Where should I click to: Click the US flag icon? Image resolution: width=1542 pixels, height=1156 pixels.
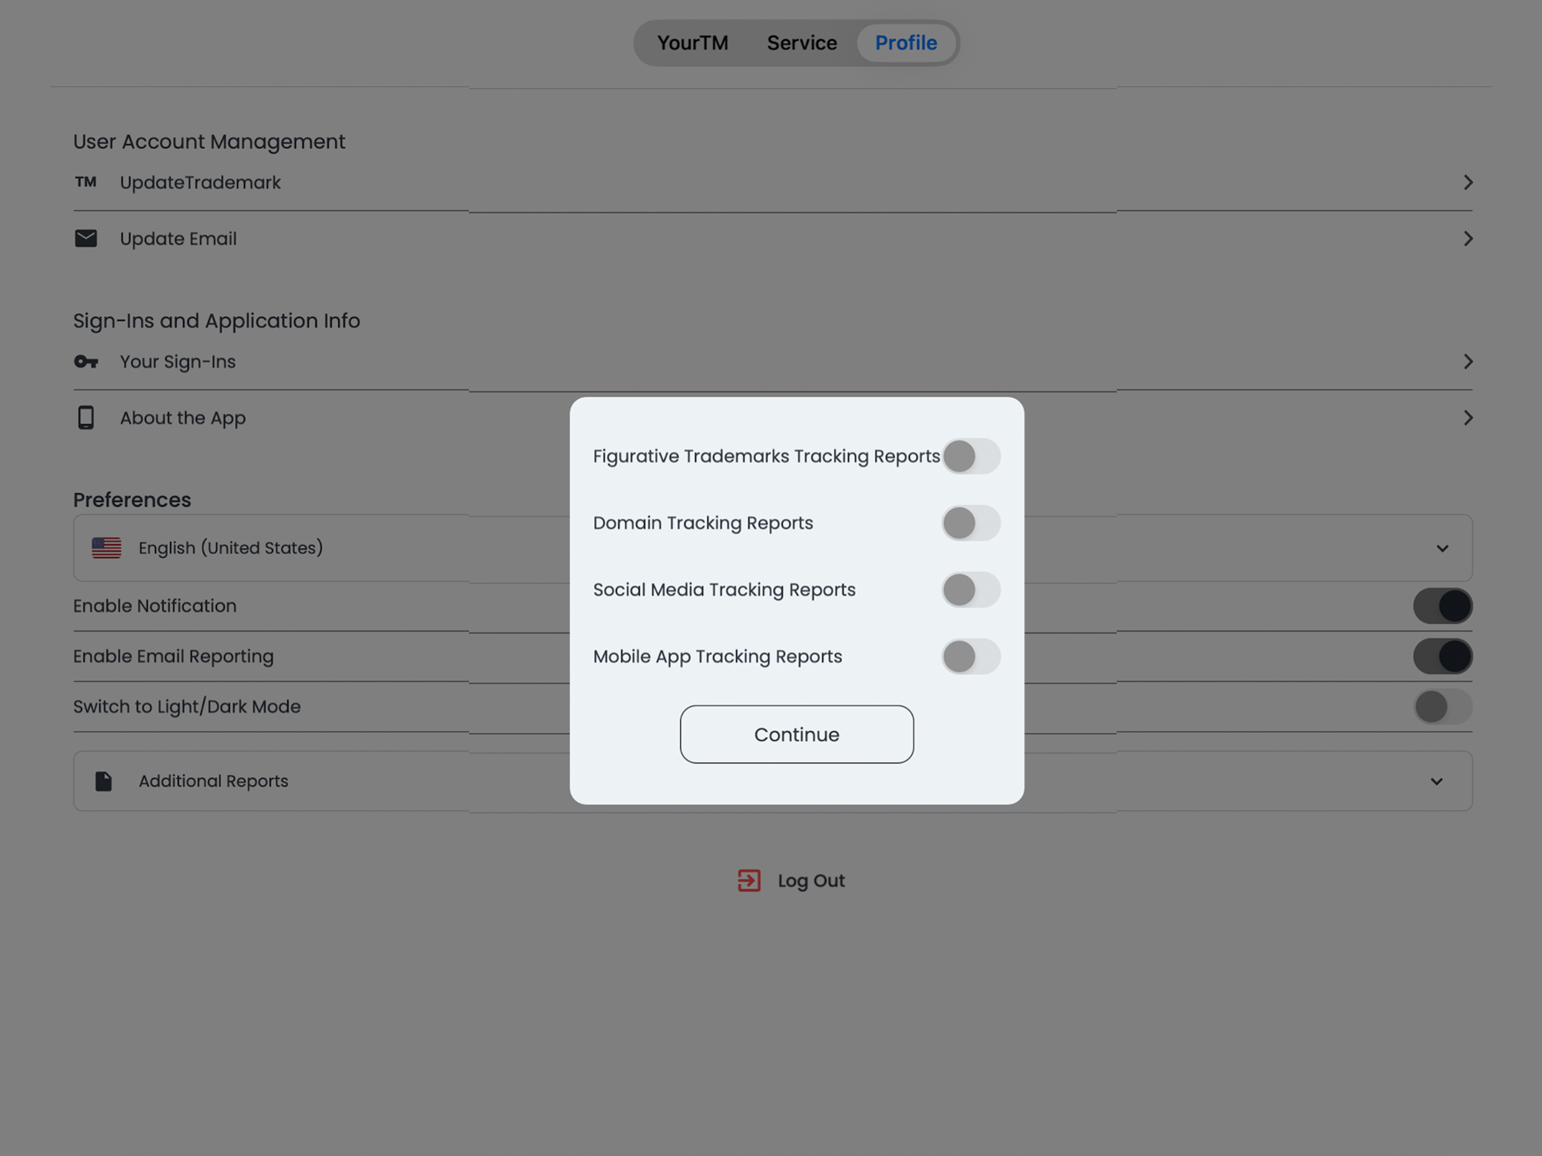(106, 548)
